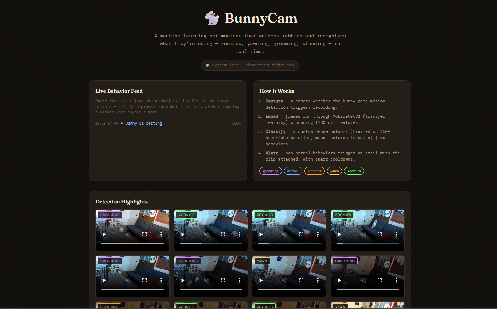This screenshot has height=309, width=497.
Task: Click the yellow yawn behavior tag
Action: pyautogui.click(x=334, y=171)
